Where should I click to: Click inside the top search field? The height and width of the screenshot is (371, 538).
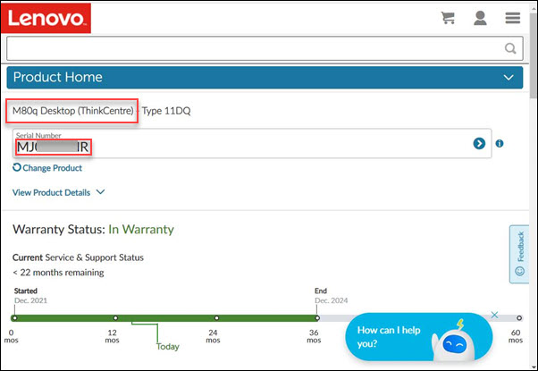click(265, 48)
